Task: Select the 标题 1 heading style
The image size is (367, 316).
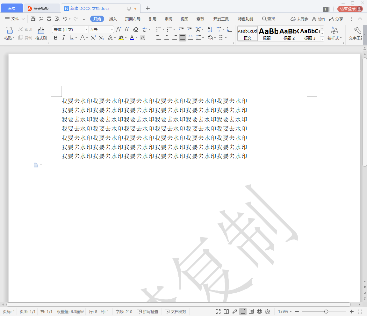Action: pyautogui.click(x=268, y=33)
